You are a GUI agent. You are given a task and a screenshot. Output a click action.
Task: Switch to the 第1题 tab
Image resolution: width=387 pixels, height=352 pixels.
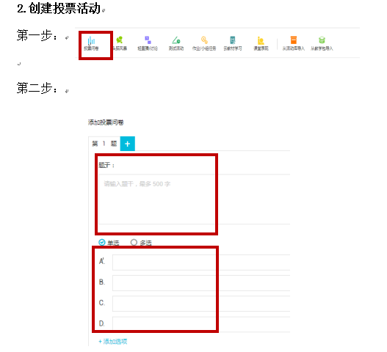click(104, 144)
